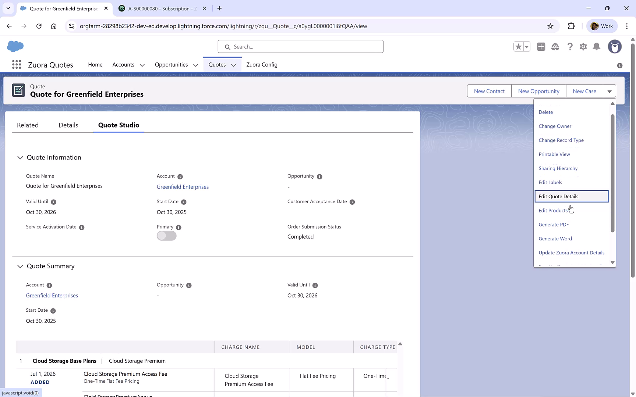Open the browser extensions puzzle icon
636x397 pixels.
(x=572, y=26)
